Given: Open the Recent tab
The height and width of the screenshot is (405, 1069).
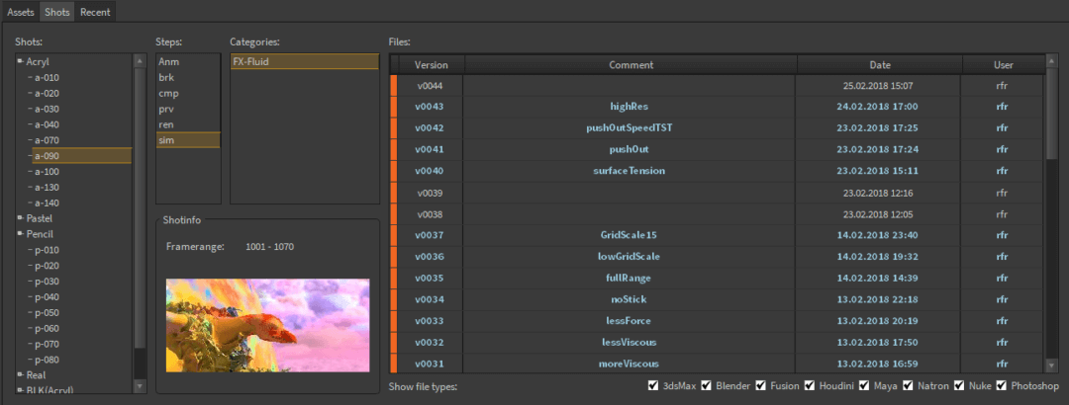Looking at the screenshot, I should tap(95, 12).
